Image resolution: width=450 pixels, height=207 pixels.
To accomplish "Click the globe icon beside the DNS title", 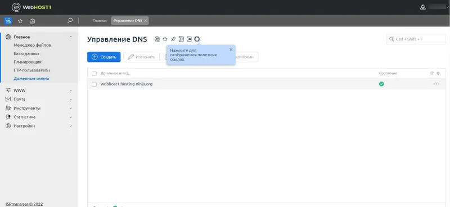I will click(157, 39).
